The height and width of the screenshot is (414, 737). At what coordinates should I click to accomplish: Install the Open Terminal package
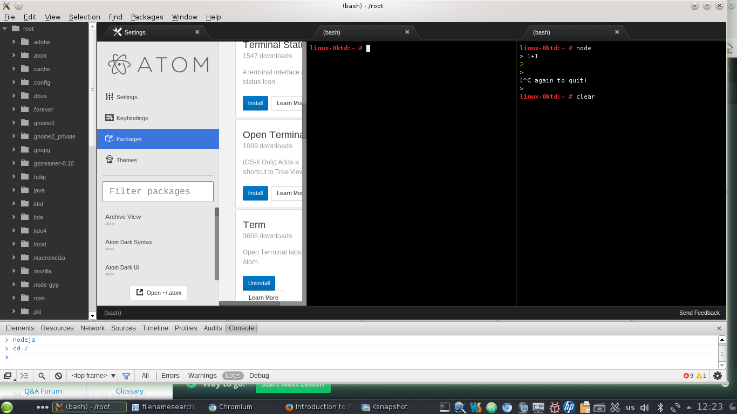pos(255,193)
